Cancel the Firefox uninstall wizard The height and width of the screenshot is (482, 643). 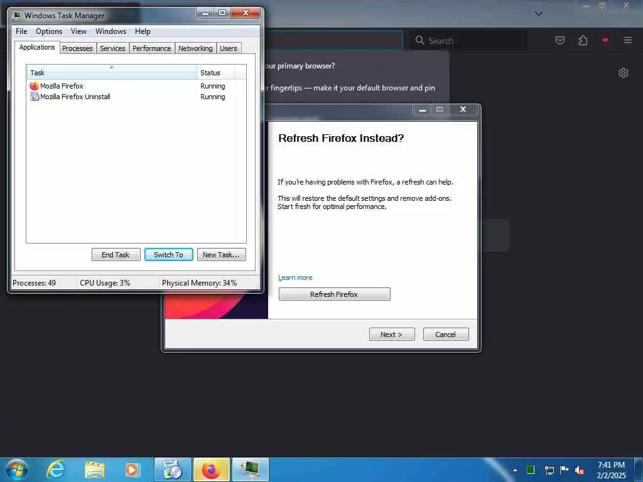445,334
